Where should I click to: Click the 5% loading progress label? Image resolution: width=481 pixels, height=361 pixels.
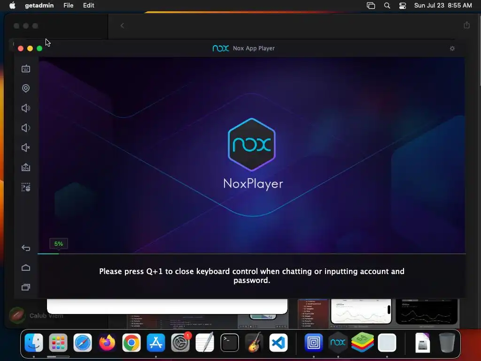(x=59, y=244)
